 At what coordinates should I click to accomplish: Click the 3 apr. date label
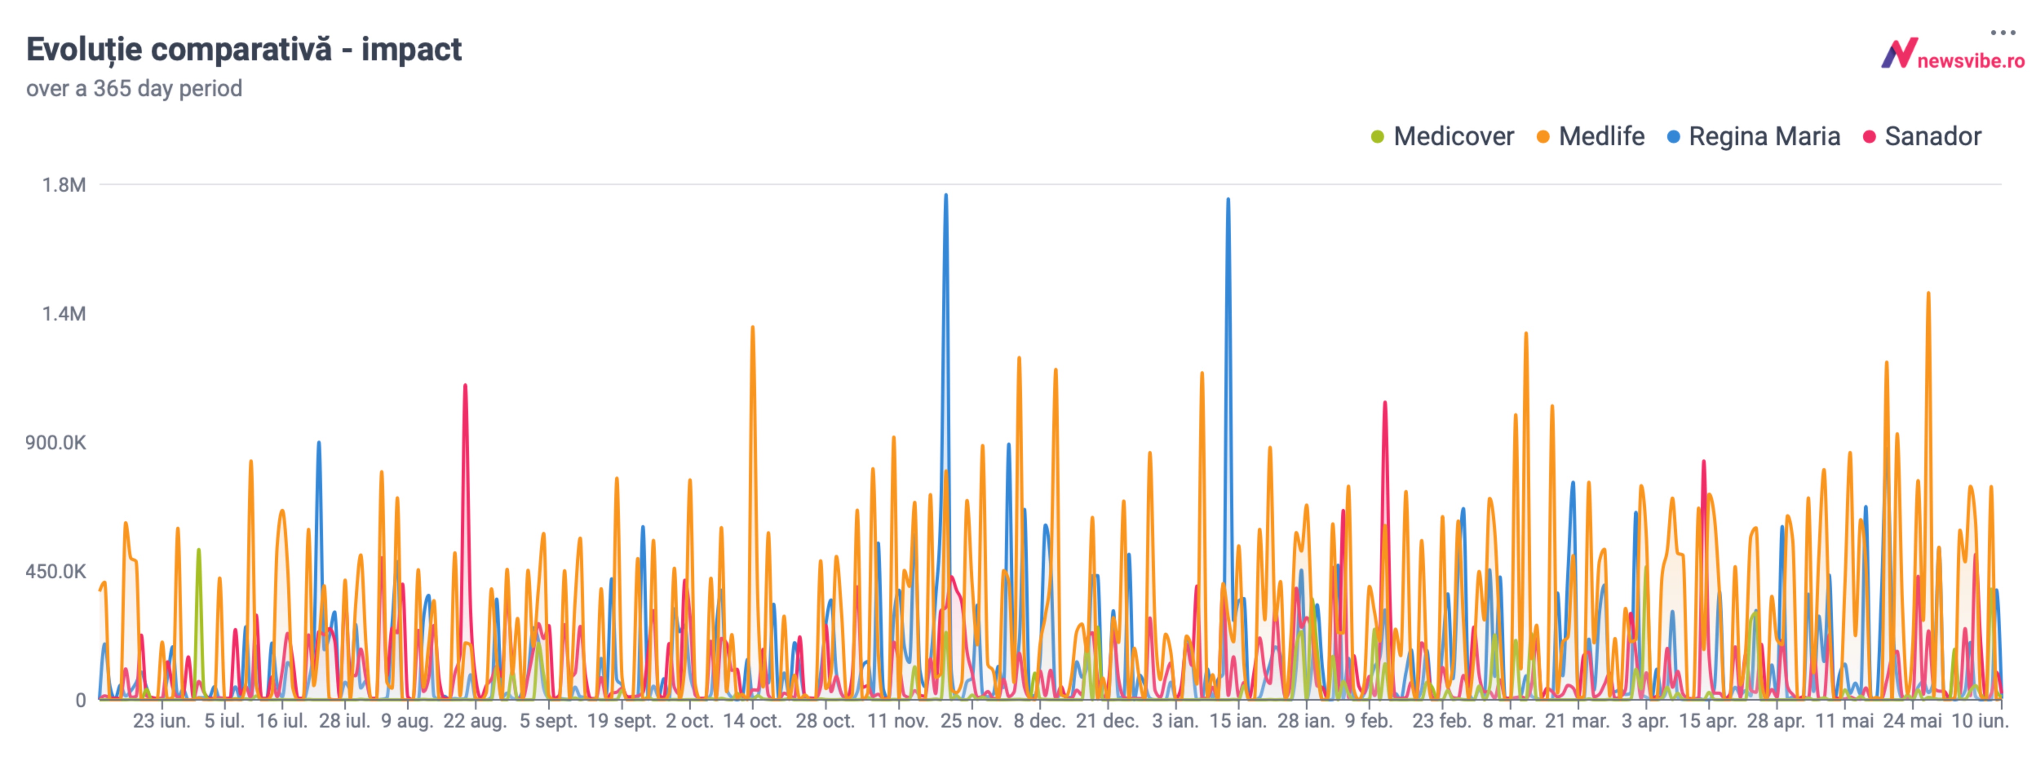point(1646,721)
